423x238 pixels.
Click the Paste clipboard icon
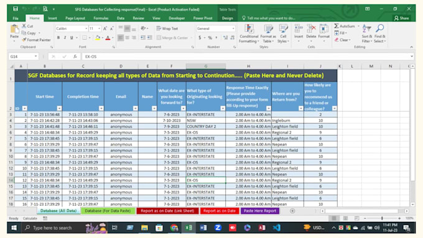[x=14, y=29]
